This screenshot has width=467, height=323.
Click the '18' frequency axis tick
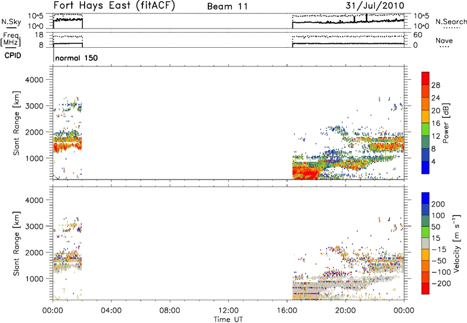point(39,35)
